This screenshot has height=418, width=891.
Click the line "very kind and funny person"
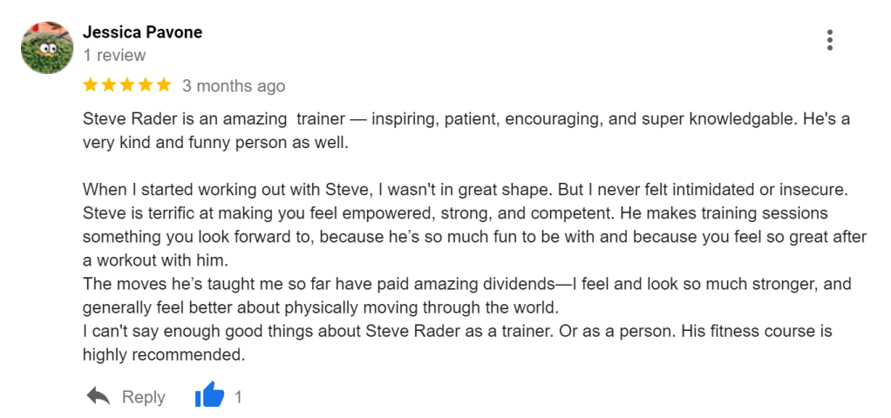pyautogui.click(x=215, y=142)
